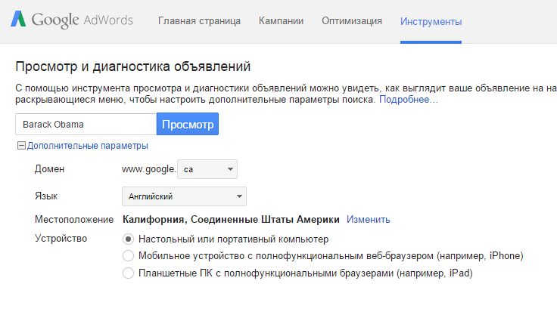Viewport: 557px width, 321px height.
Task: Open the Инструменты tab
Action: coord(431,22)
